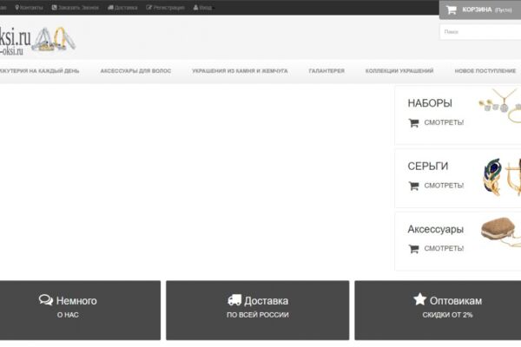Click the site logo with rings image

[36, 41]
